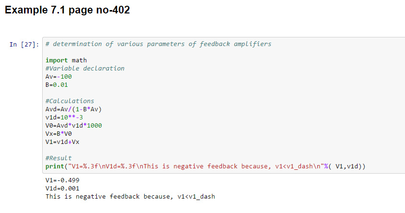
Task: Place cursor on the B=0.01 line
Action: [57, 84]
